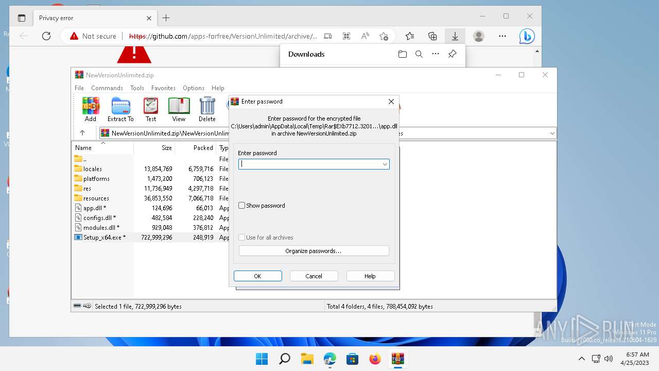
Task: Go up one folder level in WinRAR
Action: click(82, 133)
